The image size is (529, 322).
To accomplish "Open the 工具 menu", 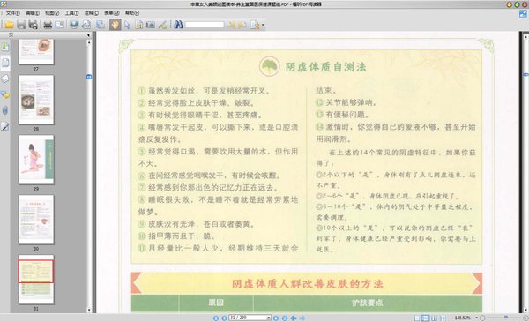I will (71, 13).
